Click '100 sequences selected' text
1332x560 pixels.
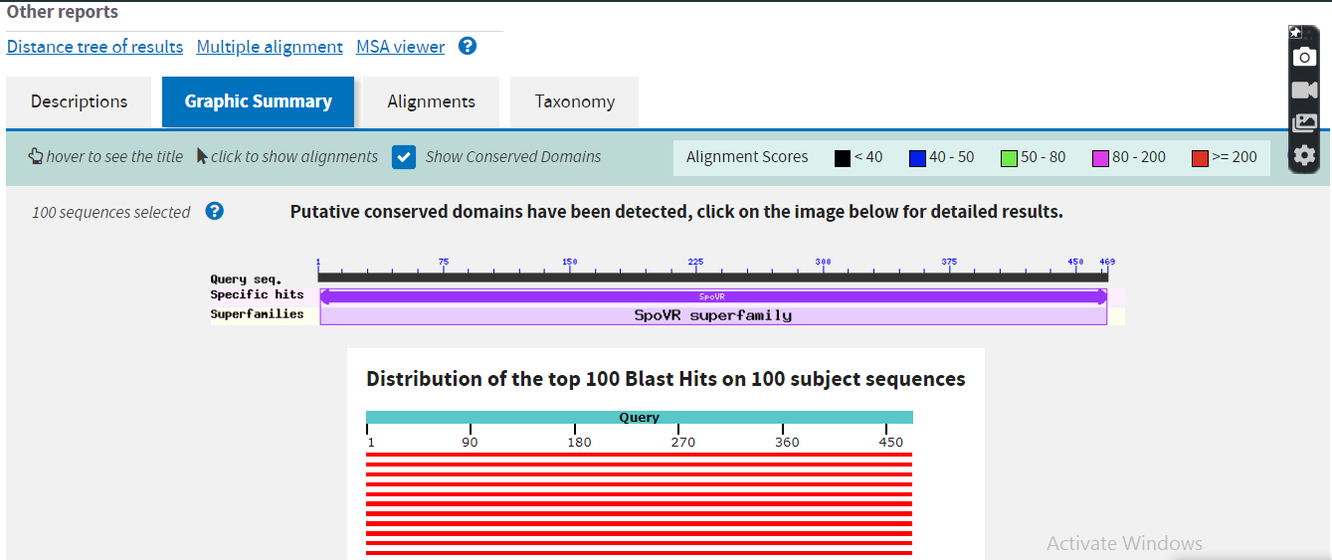(110, 212)
